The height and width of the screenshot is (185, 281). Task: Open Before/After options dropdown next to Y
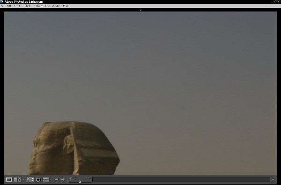pos(23,180)
